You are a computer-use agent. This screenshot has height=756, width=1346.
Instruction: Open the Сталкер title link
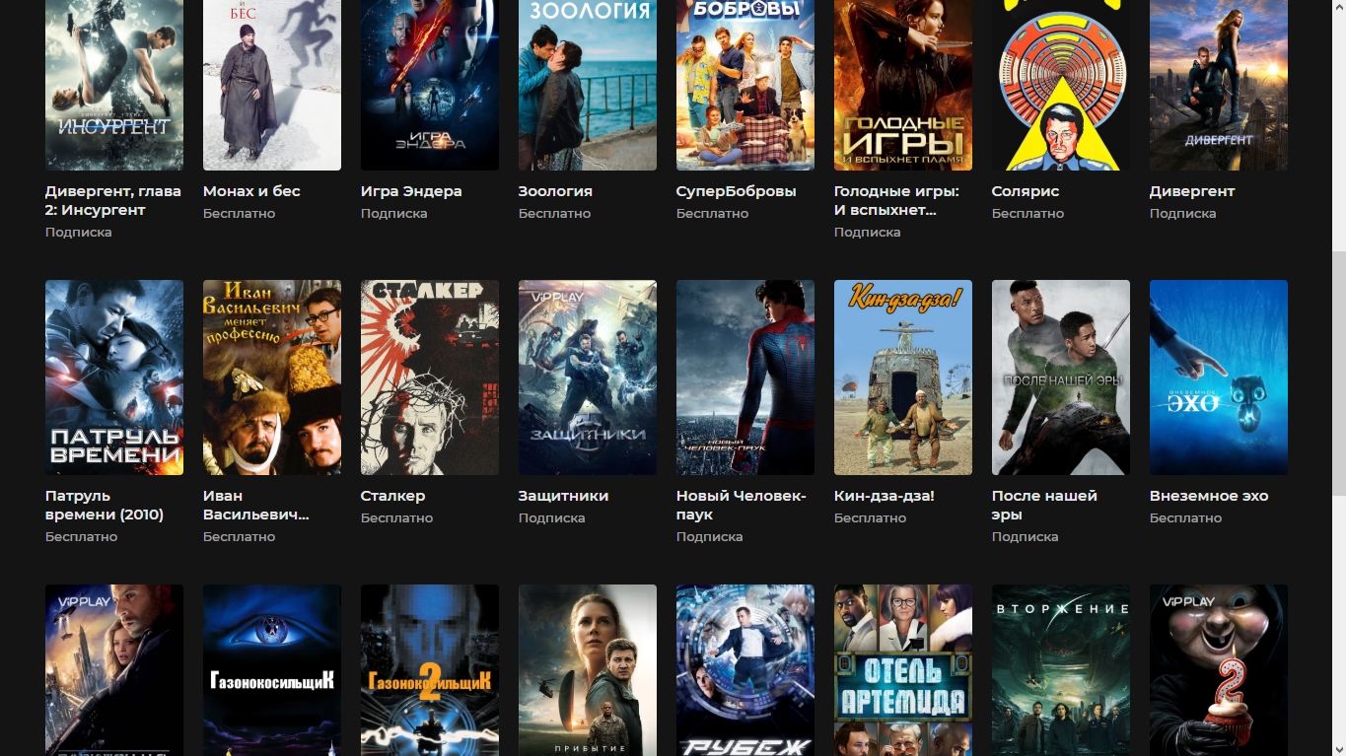(393, 496)
